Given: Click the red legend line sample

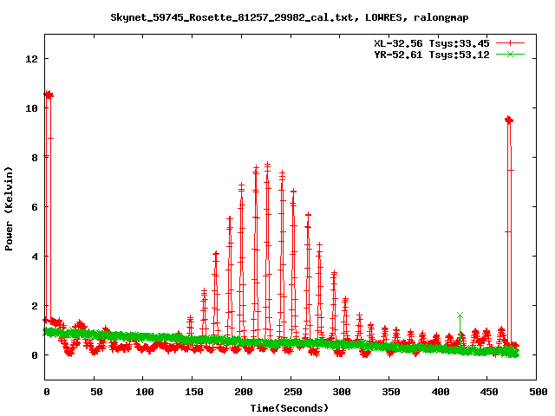Looking at the screenshot, I should tap(510, 43).
